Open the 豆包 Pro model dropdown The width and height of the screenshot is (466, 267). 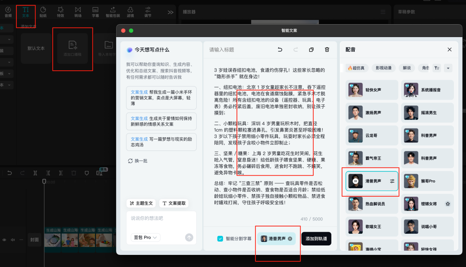coord(145,237)
